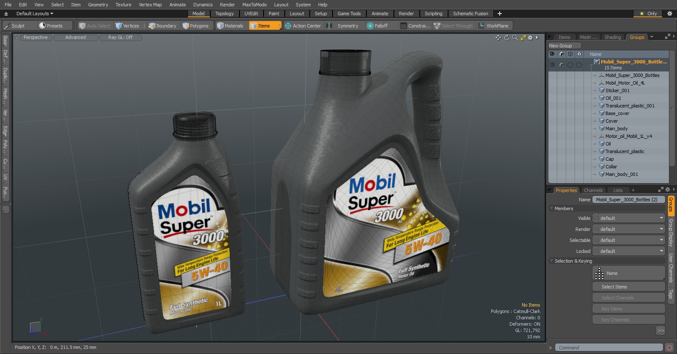This screenshot has width=677, height=354.
Task: Select the Base_cover item
Action: point(617,113)
